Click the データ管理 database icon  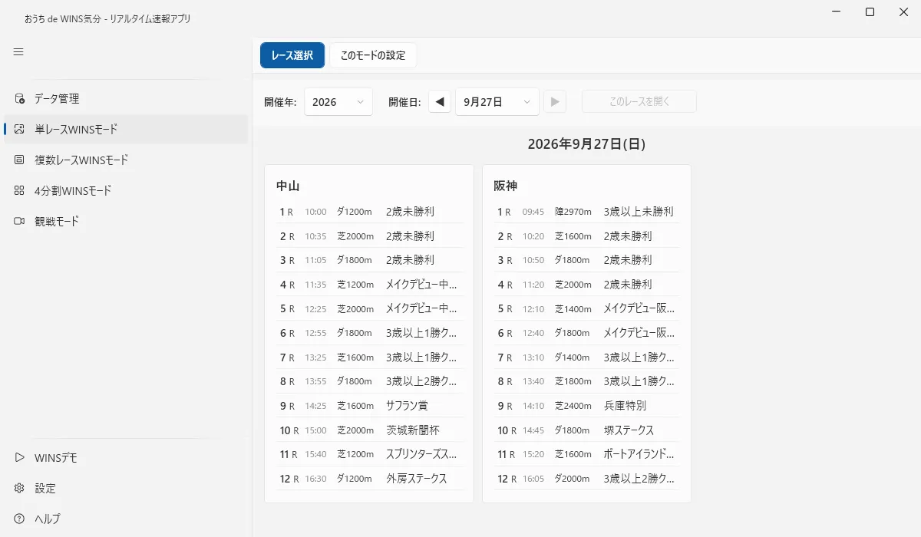pos(19,99)
